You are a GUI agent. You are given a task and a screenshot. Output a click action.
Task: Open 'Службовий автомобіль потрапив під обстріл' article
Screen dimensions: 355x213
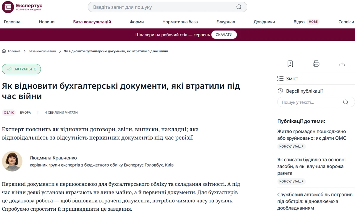click(x=315, y=201)
